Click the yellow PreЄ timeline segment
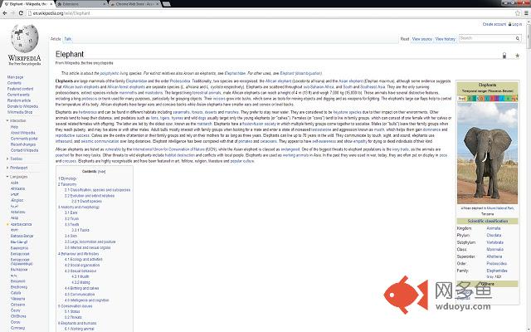The width and height of the screenshot is (531, 332). tap(462, 99)
